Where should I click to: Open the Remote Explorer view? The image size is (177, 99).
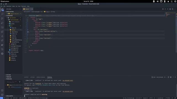click(x=2, y=27)
